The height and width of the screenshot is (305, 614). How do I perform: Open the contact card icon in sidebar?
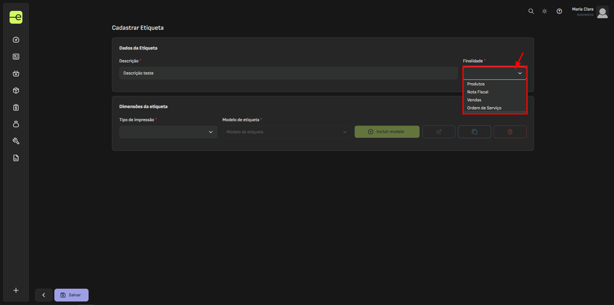pyautogui.click(x=16, y=57)
